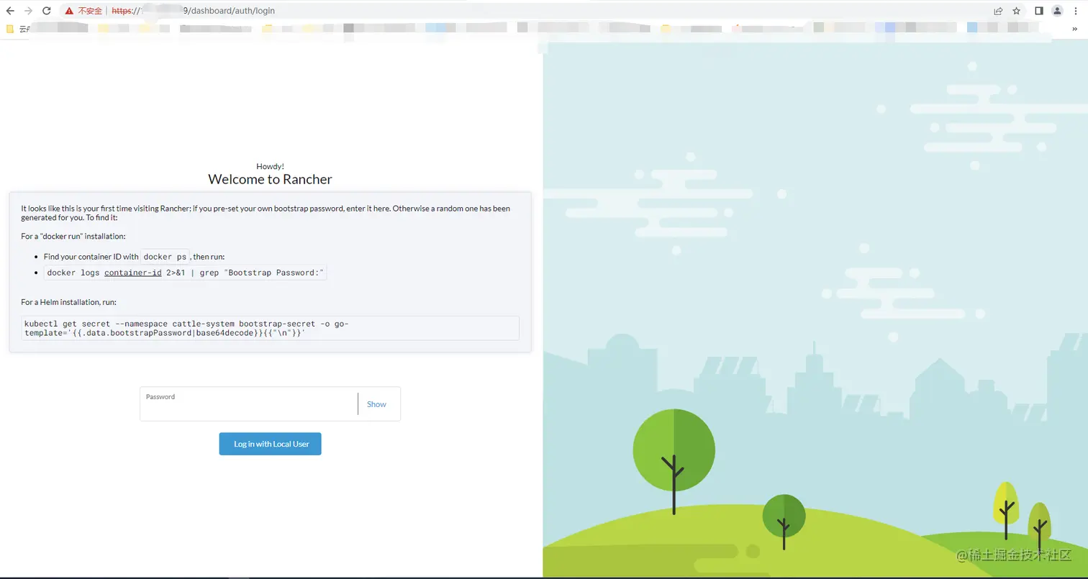Focus the address bar URL ending in /dashboard/auth/login
The image size is (1088, 579).
(x=193, y=11)
